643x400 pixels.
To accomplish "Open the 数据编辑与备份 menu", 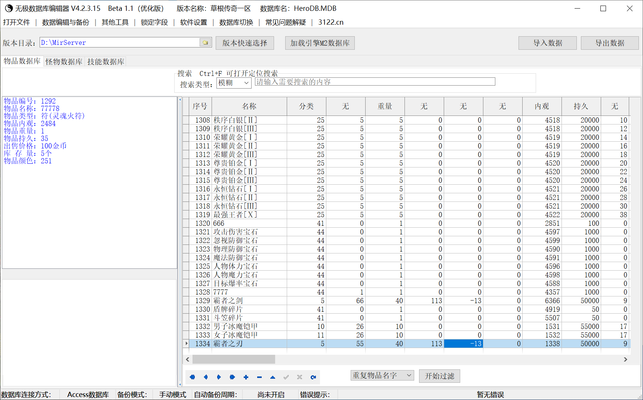I will point(66,22).
